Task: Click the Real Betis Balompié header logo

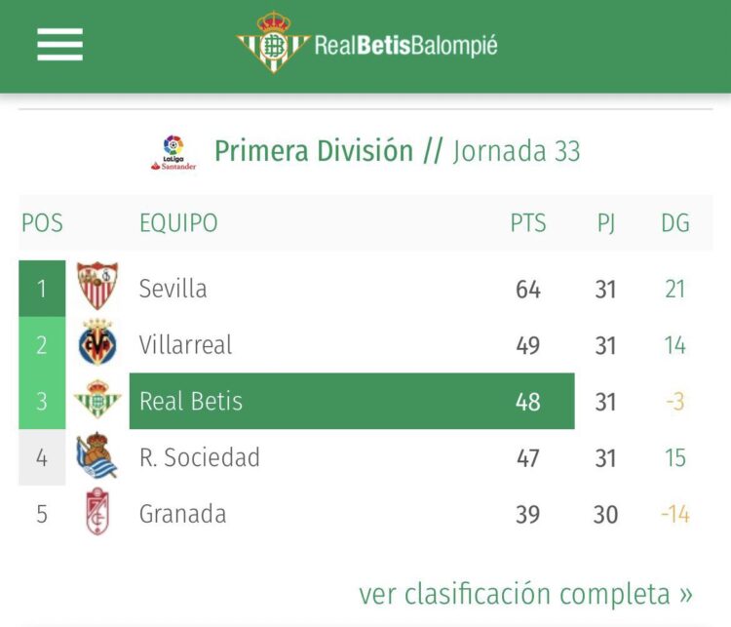Action: pos(366,43)
